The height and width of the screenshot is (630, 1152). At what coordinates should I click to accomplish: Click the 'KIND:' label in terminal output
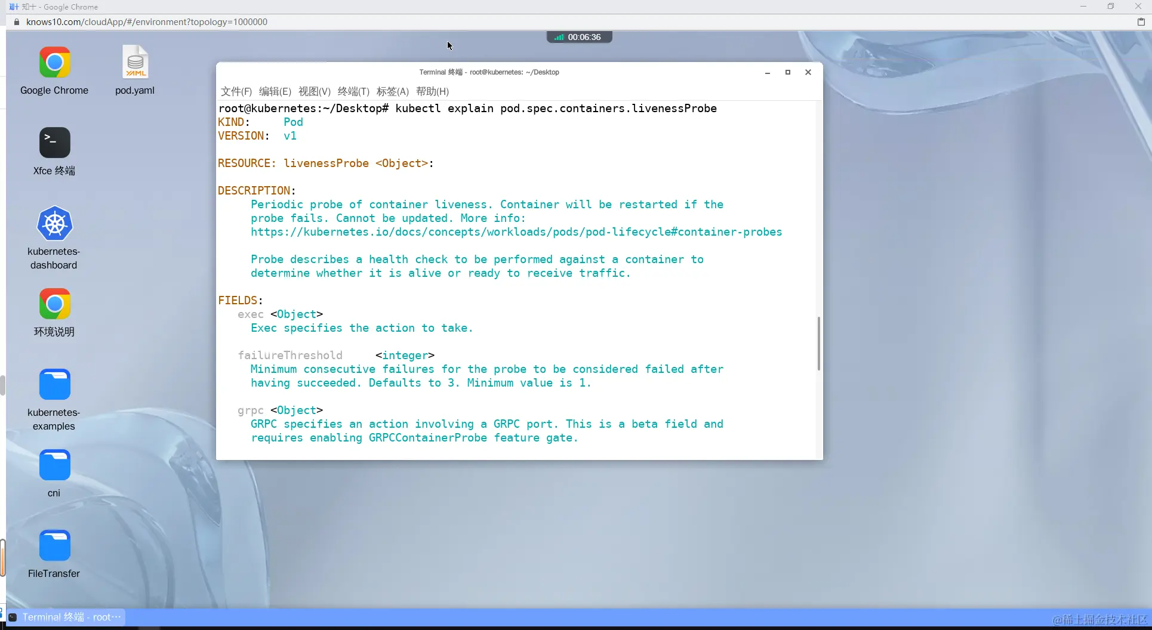[234, 122]
